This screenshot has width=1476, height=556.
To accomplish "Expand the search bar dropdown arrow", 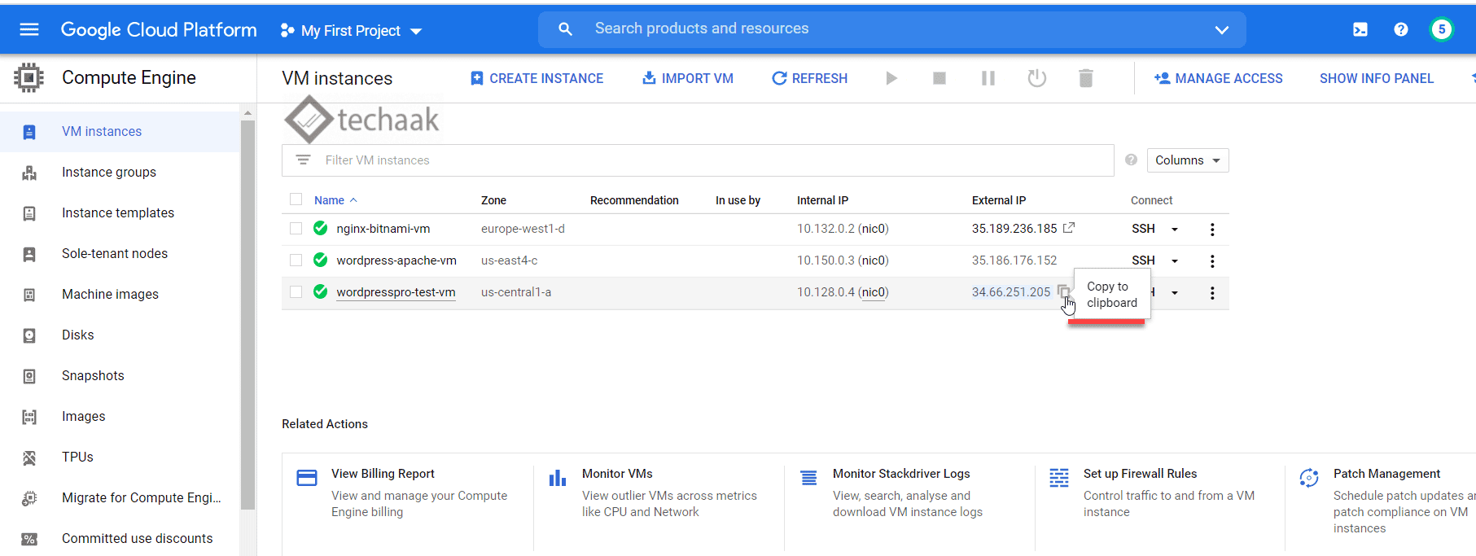I will coord(1221,30).
